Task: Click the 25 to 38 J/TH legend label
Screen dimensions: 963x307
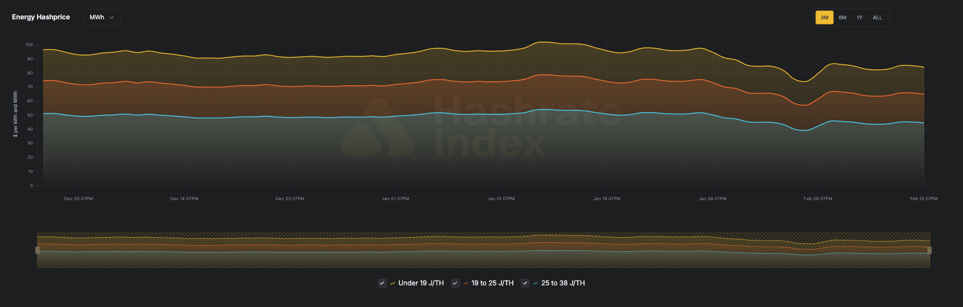Action: pyautogui.click(x=563, y=283)
